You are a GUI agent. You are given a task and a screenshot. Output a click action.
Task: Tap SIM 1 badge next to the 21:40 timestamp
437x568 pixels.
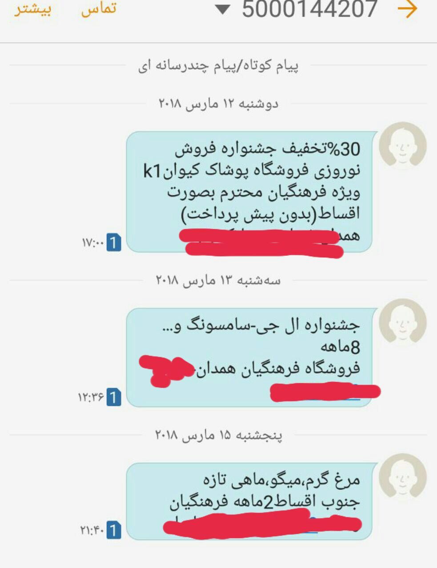coord(114,530)
